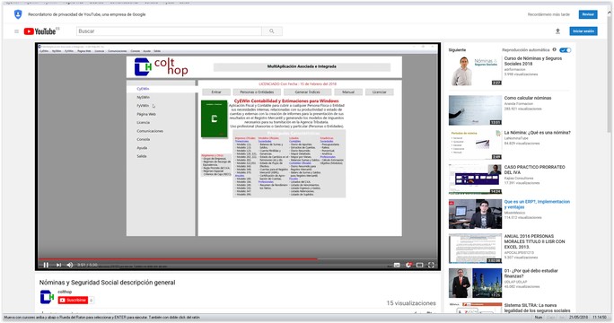The image size is (614, 323).
Task: Pause the playing video
Action: pos(46,265)
